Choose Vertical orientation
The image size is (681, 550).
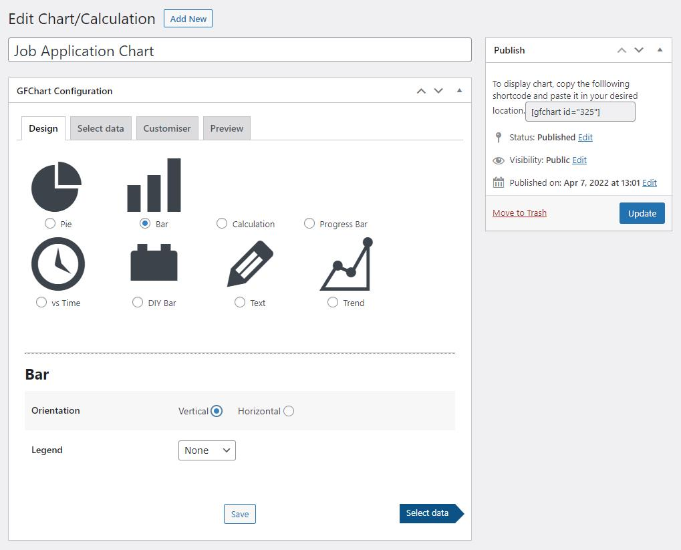pyautogui.click(x=217, y=411)
